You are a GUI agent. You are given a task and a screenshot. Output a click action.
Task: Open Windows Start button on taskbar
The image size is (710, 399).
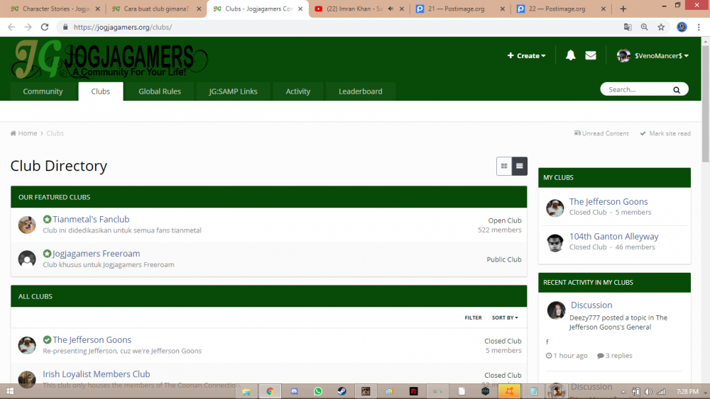9,391
